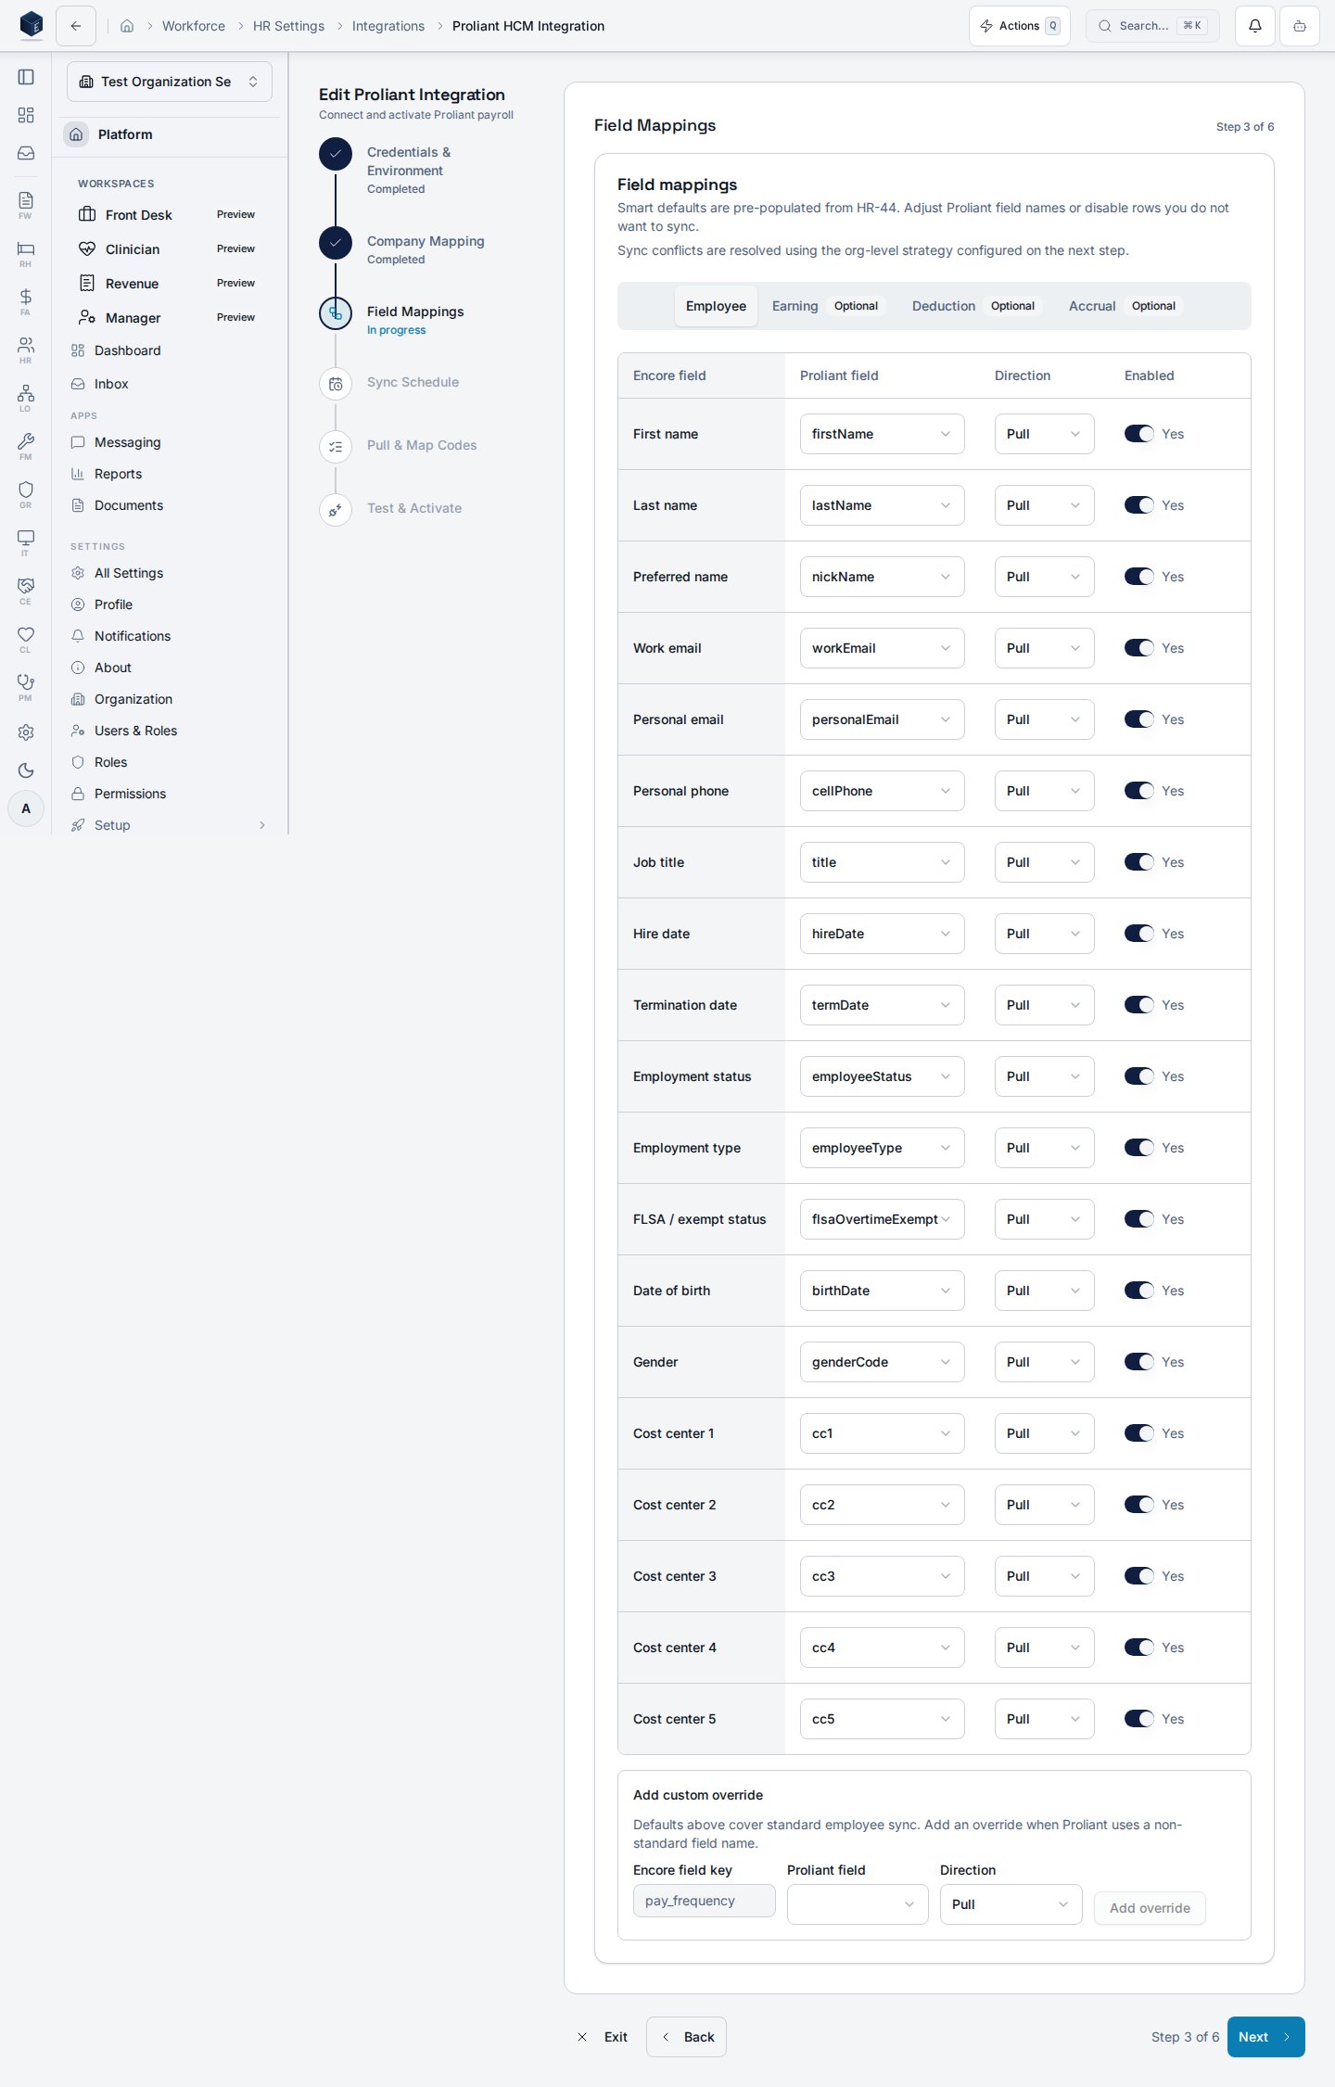Image resolution: width=1335 pixels, height=2087 pixels.
Task: Open the FM wrench icon module
Action: click(26, 446)
